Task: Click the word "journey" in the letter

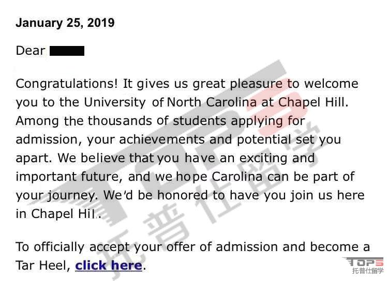Action: click(71, 196)
